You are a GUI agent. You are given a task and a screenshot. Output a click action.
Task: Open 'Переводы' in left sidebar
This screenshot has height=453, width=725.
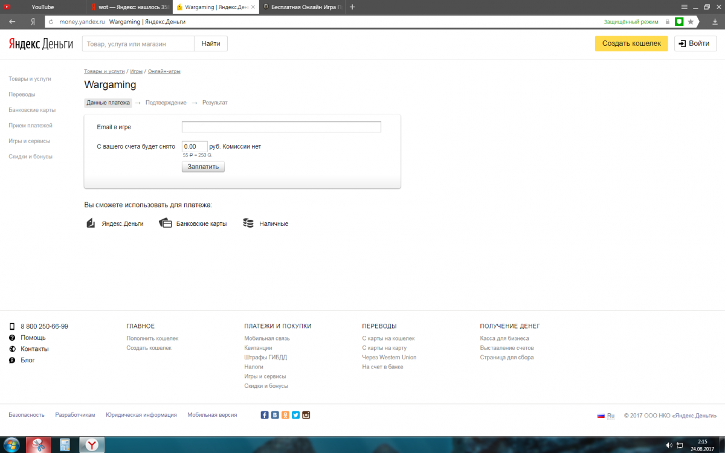pos(22,94)
